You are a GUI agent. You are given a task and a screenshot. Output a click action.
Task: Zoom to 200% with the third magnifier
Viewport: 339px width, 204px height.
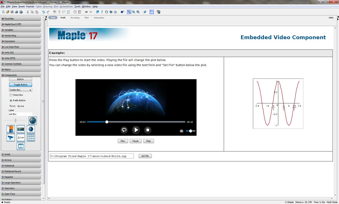click(138, 12)
